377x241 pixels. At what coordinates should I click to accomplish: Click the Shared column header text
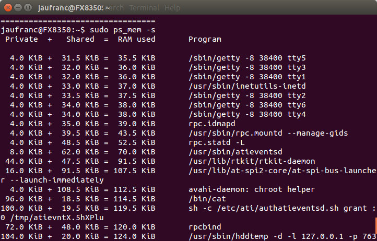pyautogui.click(x=80, y=39)
